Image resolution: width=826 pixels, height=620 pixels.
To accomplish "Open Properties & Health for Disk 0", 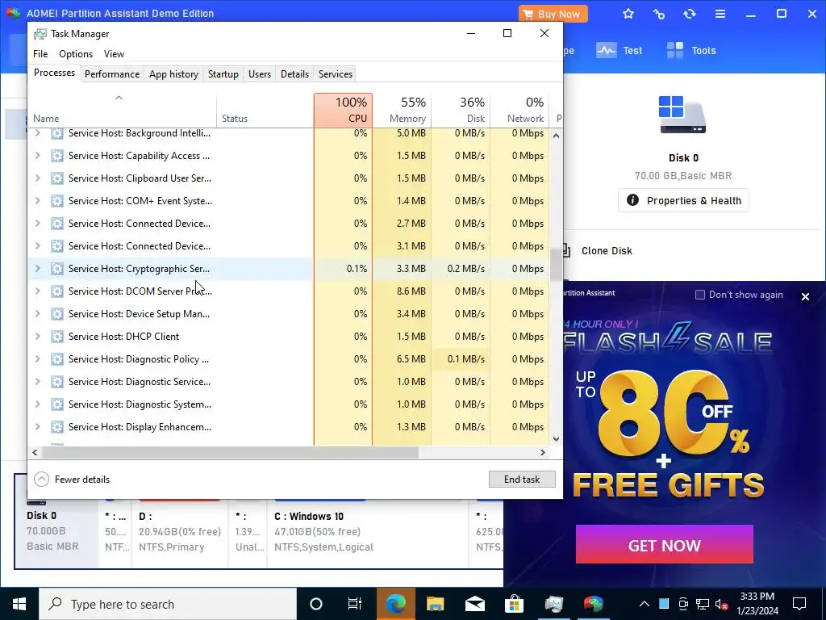I will point(683,200).
